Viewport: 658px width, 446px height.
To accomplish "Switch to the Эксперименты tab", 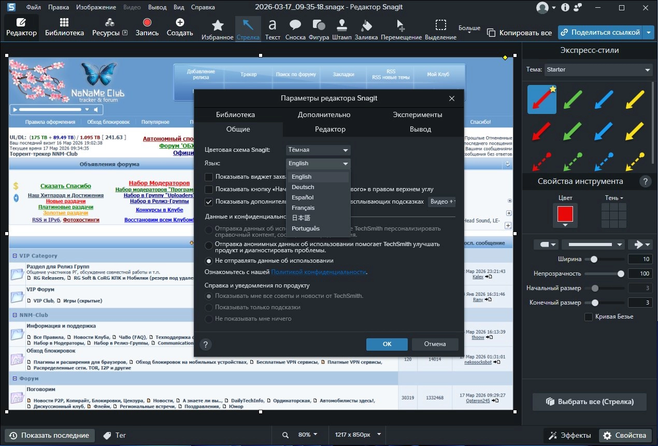I will coord(418,114).
